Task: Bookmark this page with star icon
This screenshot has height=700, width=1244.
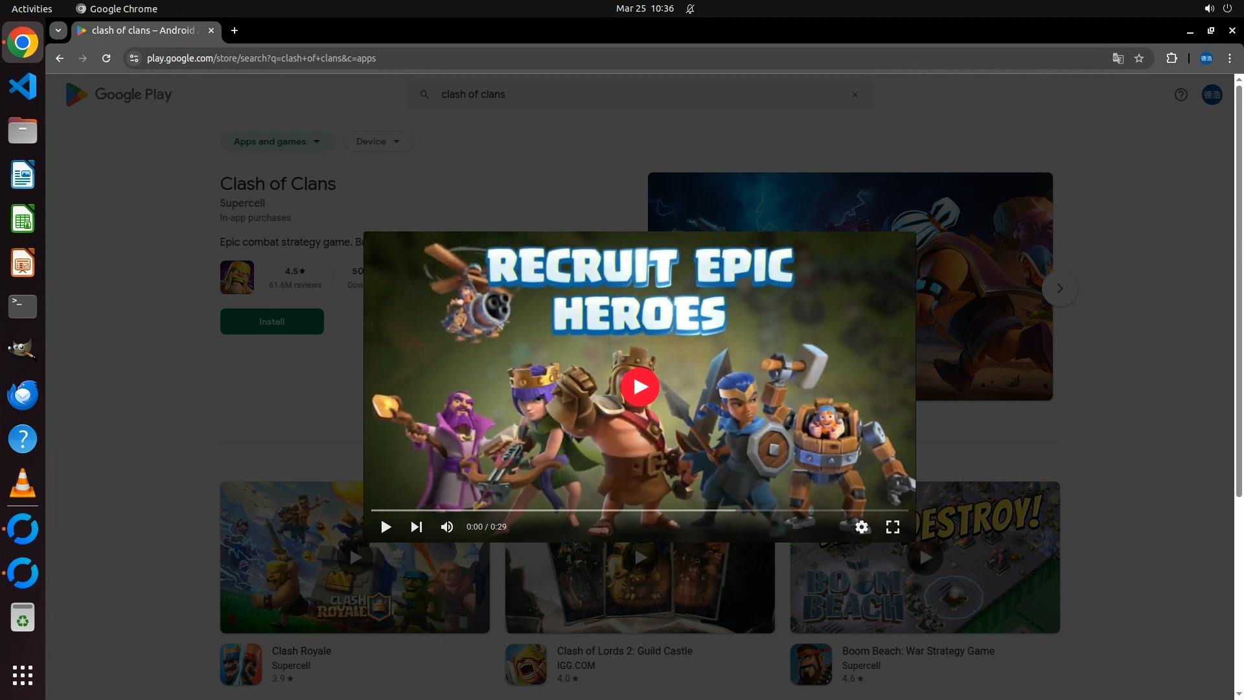Action: click(x=1139, y=58)
